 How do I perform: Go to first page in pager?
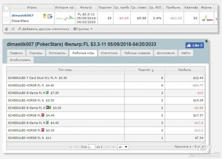[70, 147]
